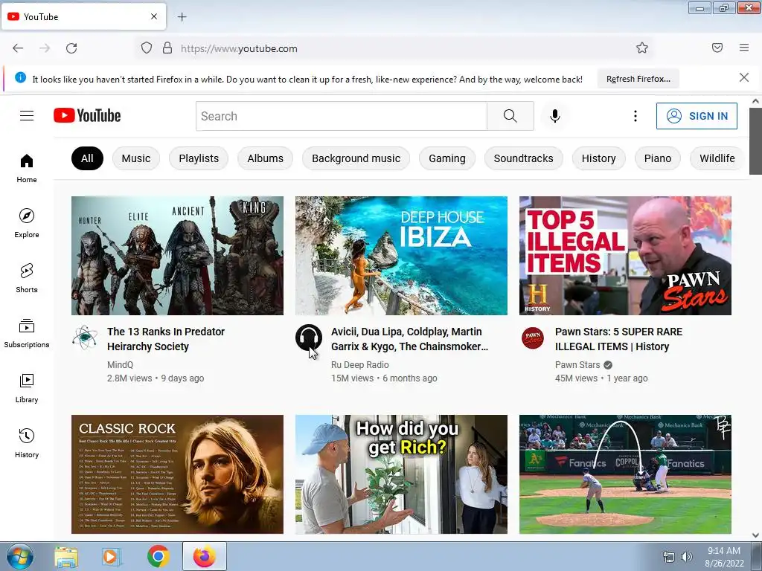This screenshot has height=571, width=762.
Task: Open the Firefox application menu
Action: point(744,48)
